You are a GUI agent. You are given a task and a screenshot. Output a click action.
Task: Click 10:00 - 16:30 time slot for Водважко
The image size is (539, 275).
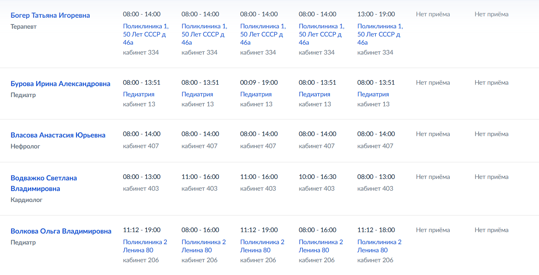[x=317, y=176]
